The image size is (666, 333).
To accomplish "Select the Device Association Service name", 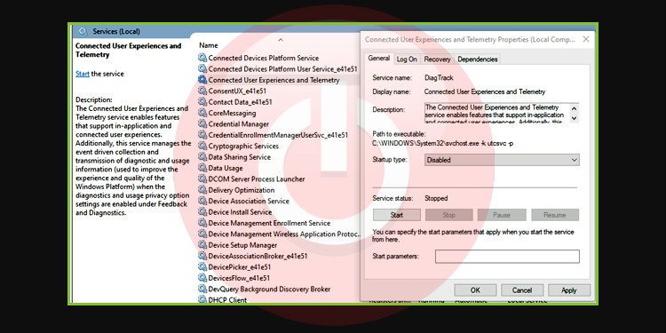I will pyautogui.click(x=249, y=201).
